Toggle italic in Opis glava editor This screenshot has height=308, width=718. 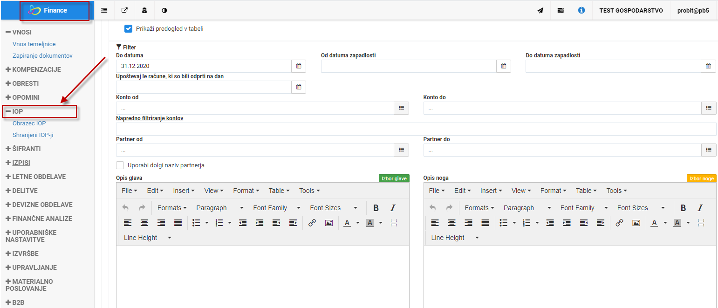(x=393, y=208)
